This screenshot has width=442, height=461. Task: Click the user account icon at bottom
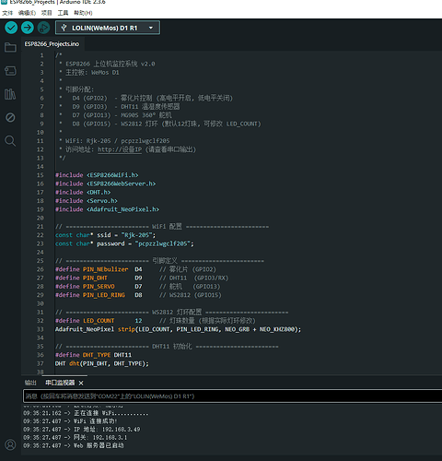[10, 444]
